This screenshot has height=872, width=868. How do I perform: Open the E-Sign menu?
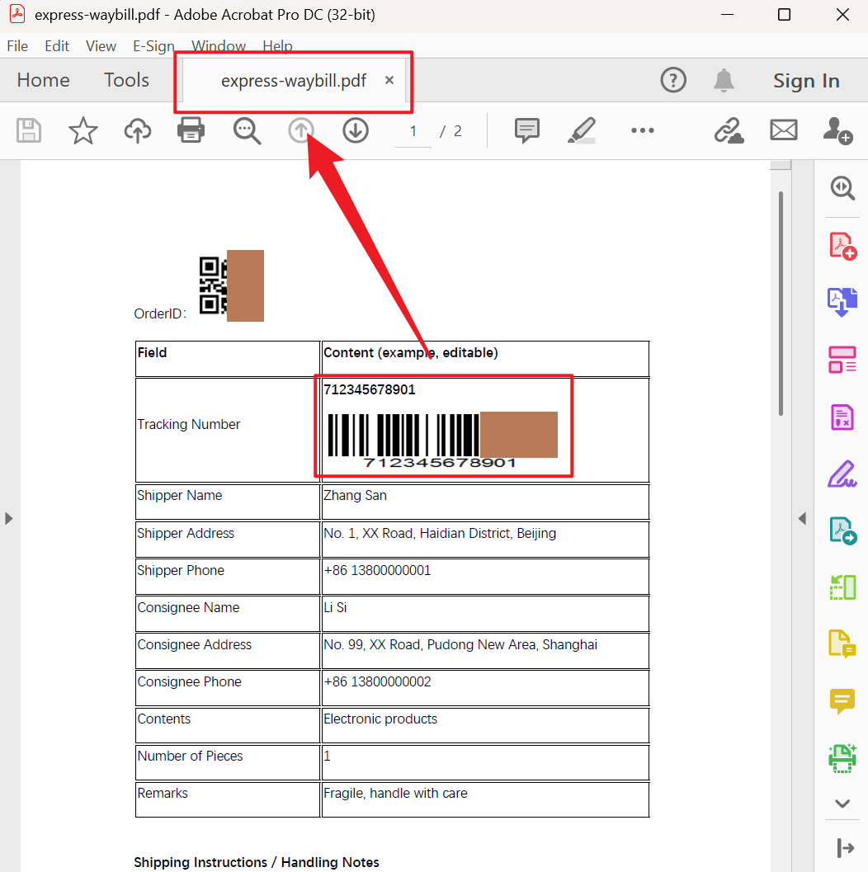(x=153, y=46)
